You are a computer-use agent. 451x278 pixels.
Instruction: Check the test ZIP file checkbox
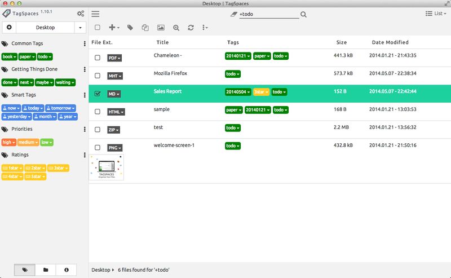pos(98,130)
